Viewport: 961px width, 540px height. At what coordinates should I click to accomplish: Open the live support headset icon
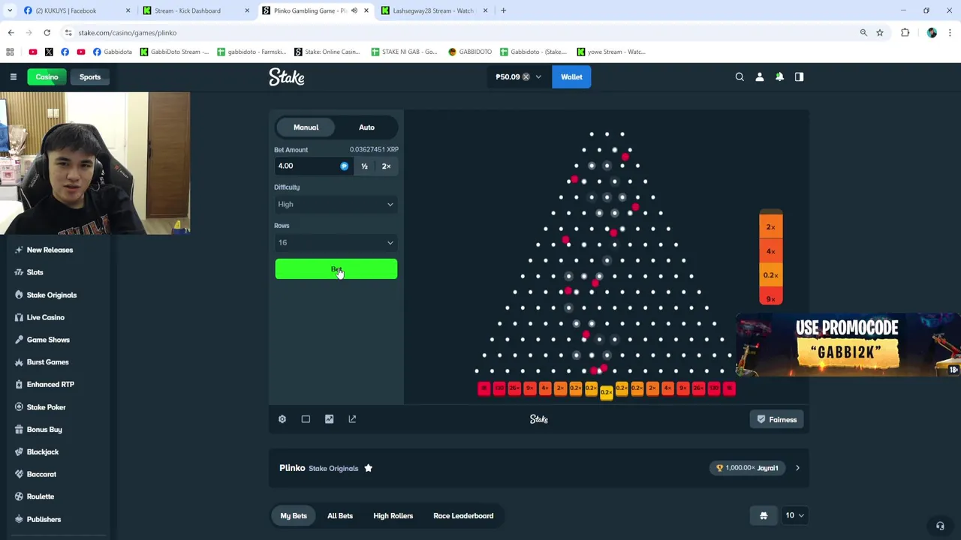pyautogui.click(x=940, y=526)
